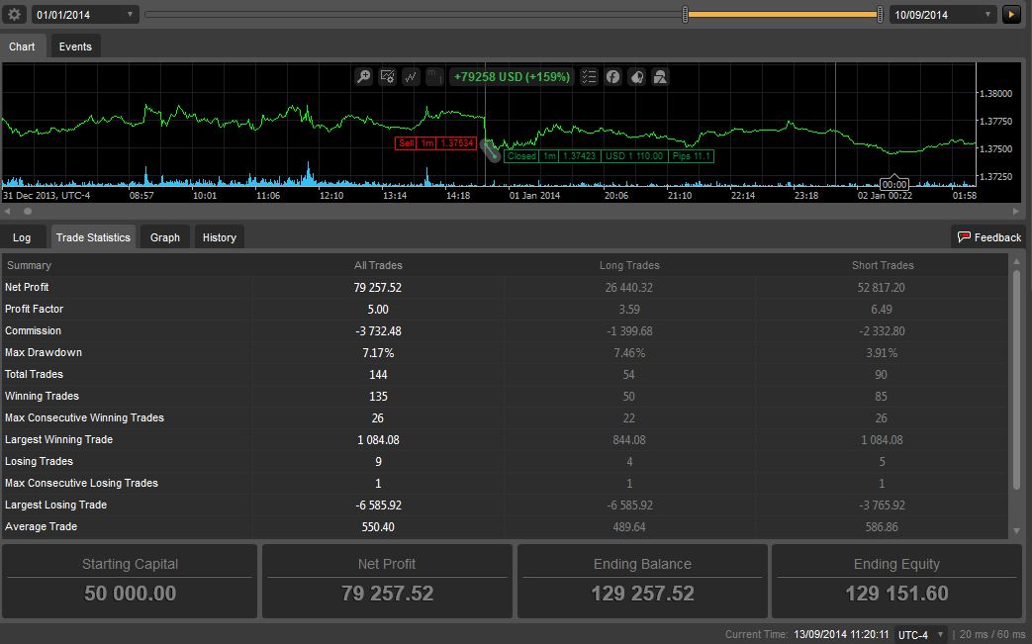Click the +79258 USD (+159%) profit label
Viewport: 1032px width, 644px height.
513,77
